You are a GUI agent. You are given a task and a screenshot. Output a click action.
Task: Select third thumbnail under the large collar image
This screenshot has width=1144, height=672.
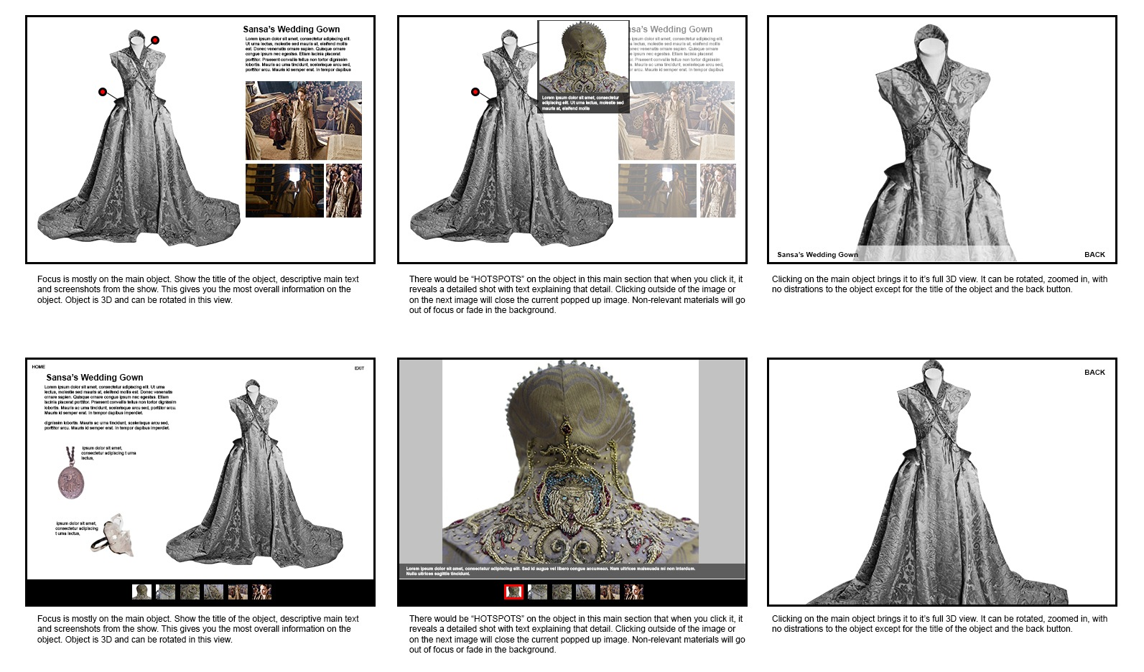tap(562, 592)
